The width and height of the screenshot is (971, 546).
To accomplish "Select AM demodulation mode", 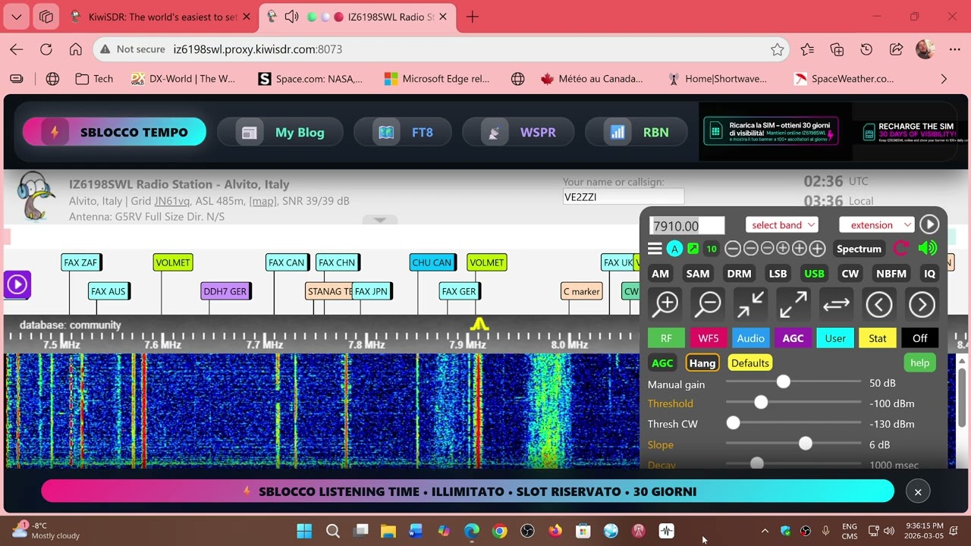I will (x=661, y=274).
